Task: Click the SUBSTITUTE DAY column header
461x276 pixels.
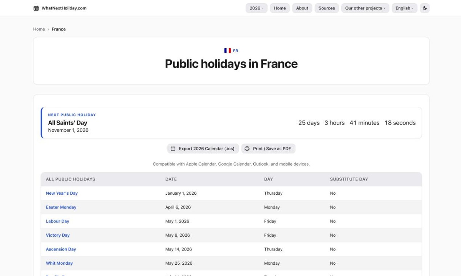Action: point(349,179)
